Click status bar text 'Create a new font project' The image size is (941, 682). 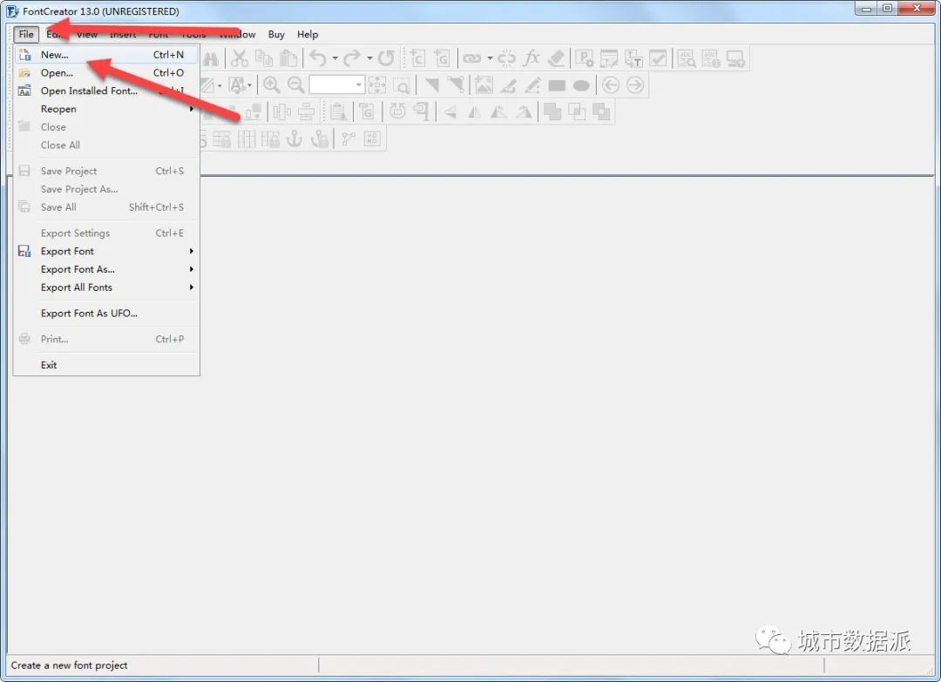pos(69,665)
